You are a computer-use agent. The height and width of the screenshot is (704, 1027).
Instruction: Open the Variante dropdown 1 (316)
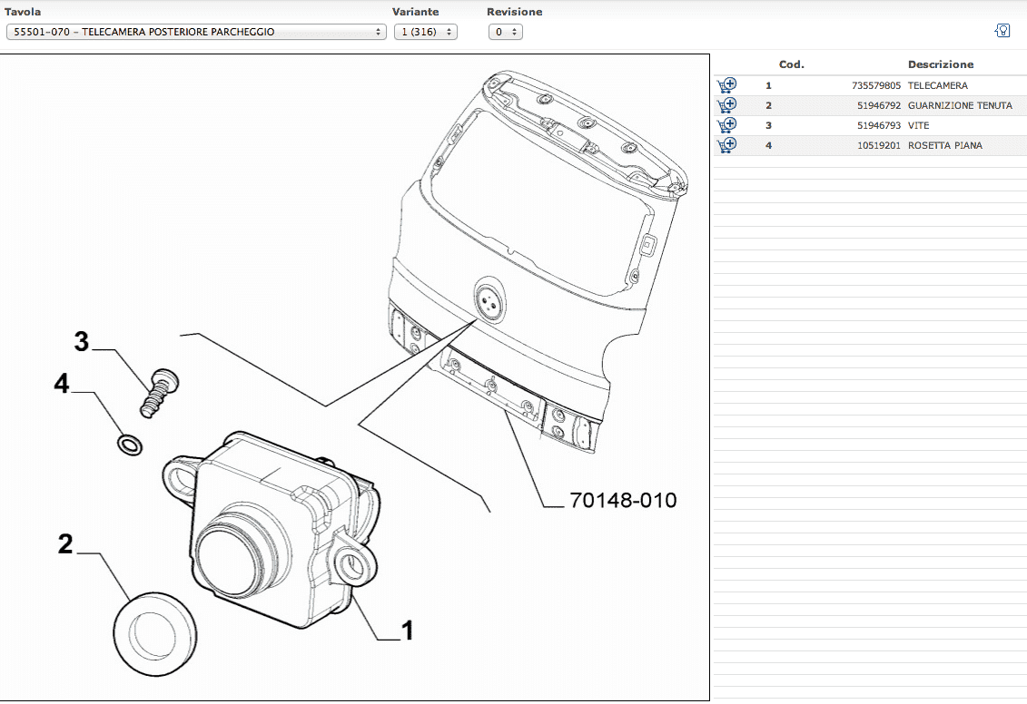pos(426,32)
